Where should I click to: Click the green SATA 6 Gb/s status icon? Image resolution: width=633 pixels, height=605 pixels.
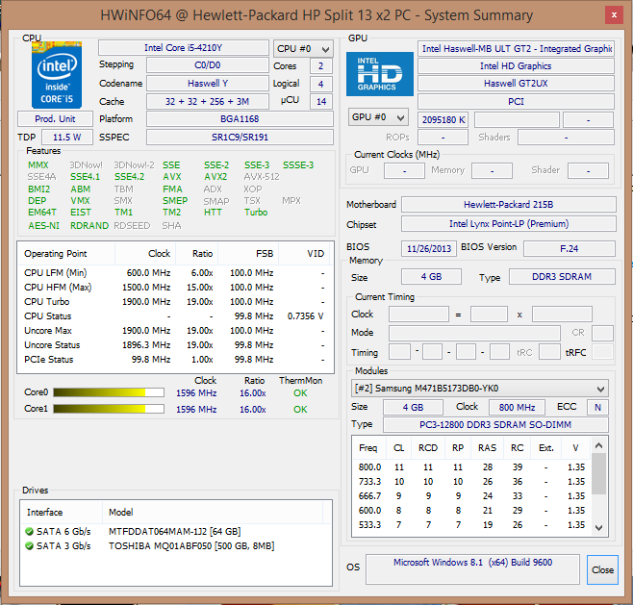coord(29,532)
